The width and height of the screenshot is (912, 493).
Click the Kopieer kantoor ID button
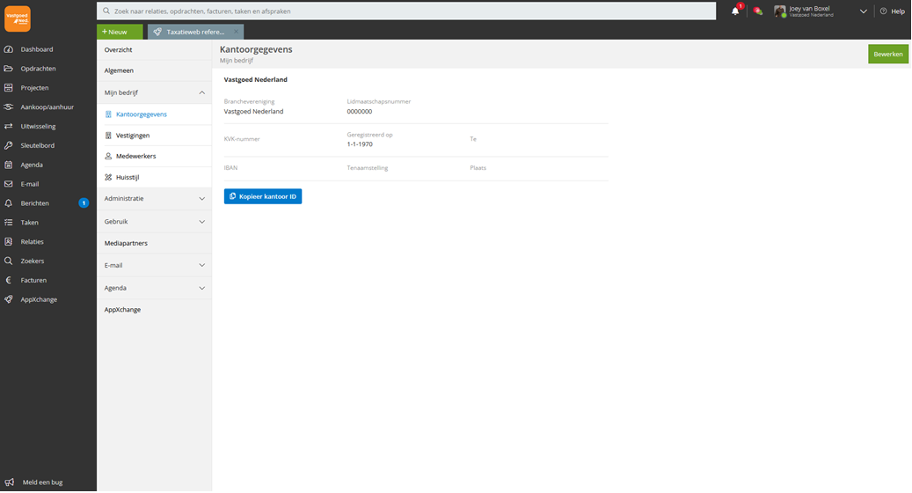(x=263, y=196)
